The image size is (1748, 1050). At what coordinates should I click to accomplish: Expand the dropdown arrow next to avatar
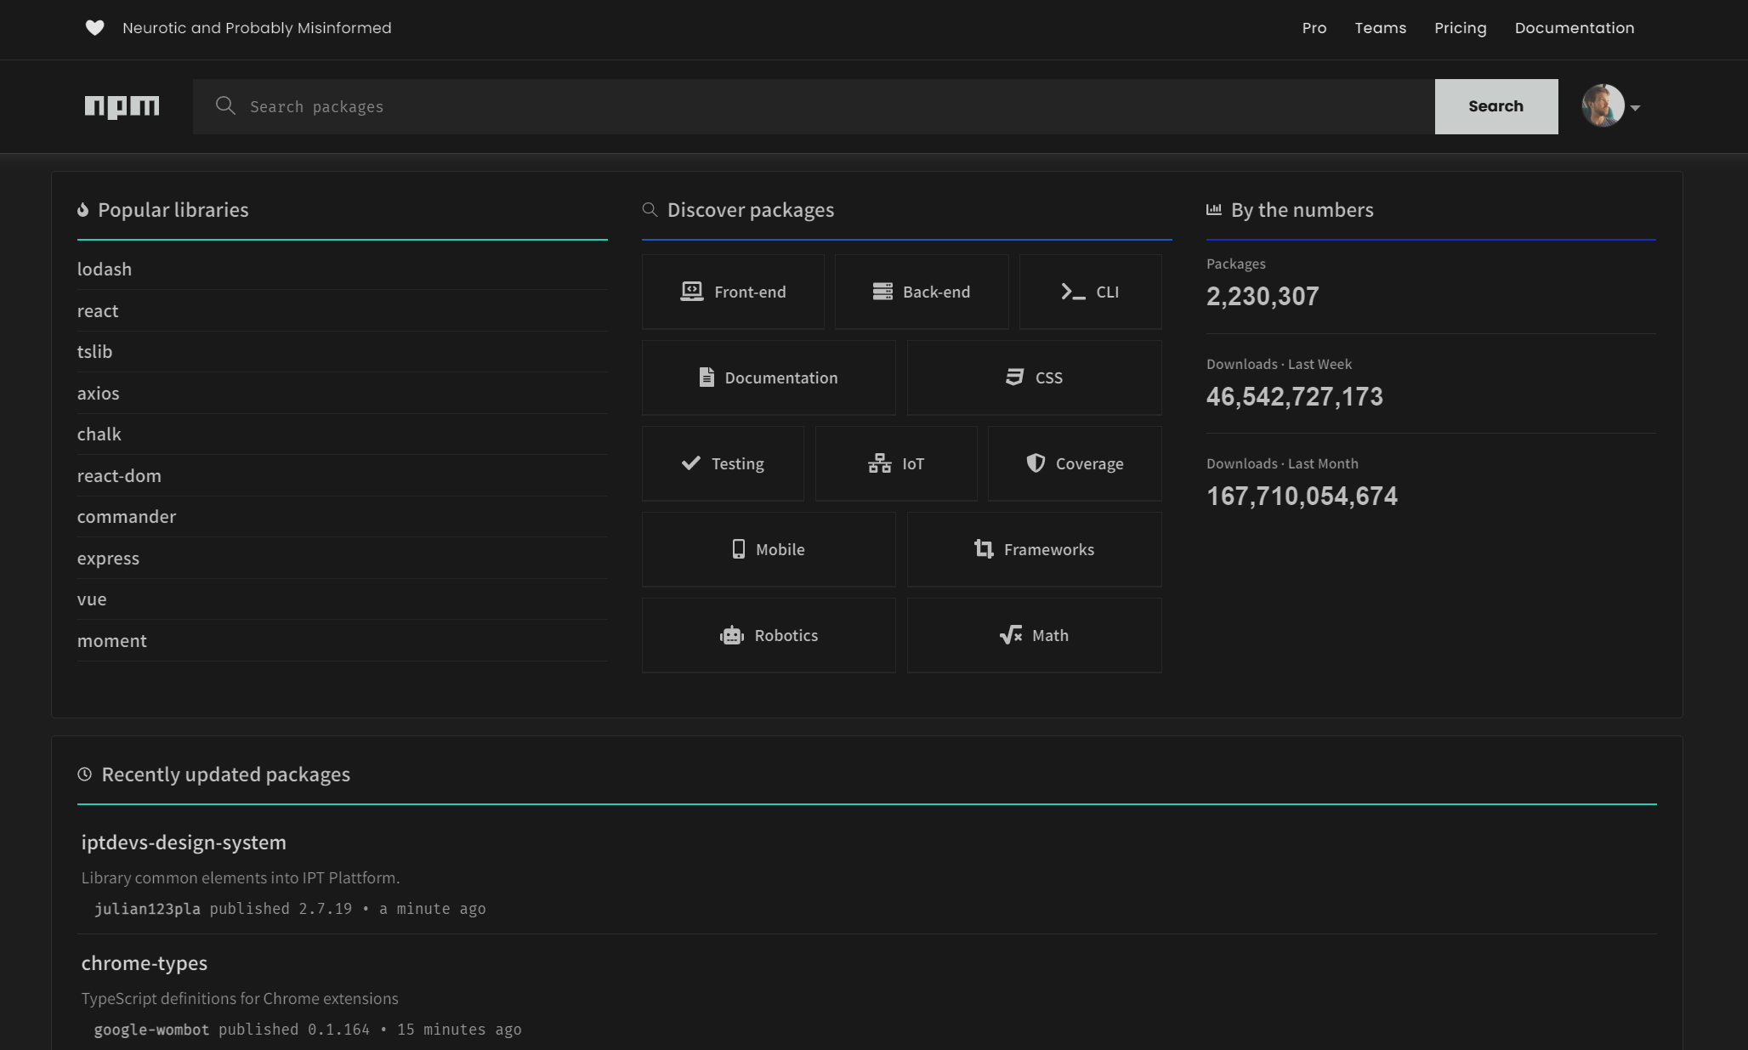pyautogui.click(x=1635, y=108)
